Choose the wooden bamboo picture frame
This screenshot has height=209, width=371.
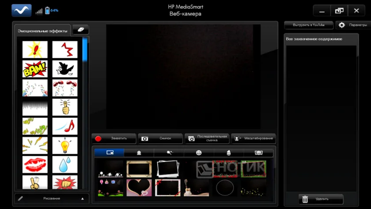click(139, 169)
